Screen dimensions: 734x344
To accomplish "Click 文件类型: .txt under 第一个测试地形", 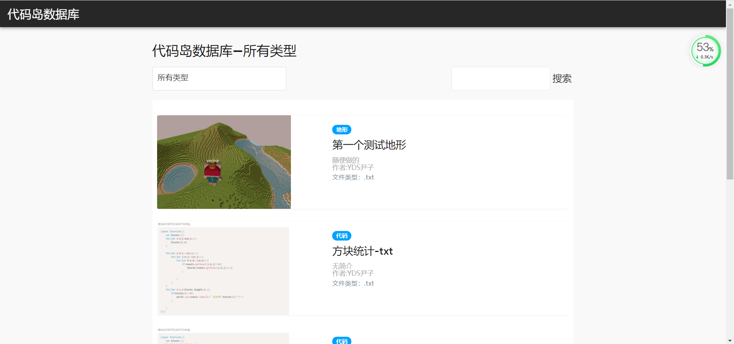I will click(353, 177).
